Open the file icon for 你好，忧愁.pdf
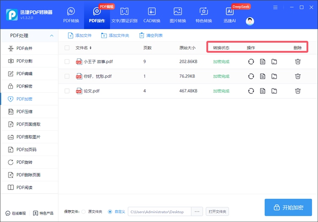Image resolution: width=318 pixels, height=222 pixels. [262, 76]
